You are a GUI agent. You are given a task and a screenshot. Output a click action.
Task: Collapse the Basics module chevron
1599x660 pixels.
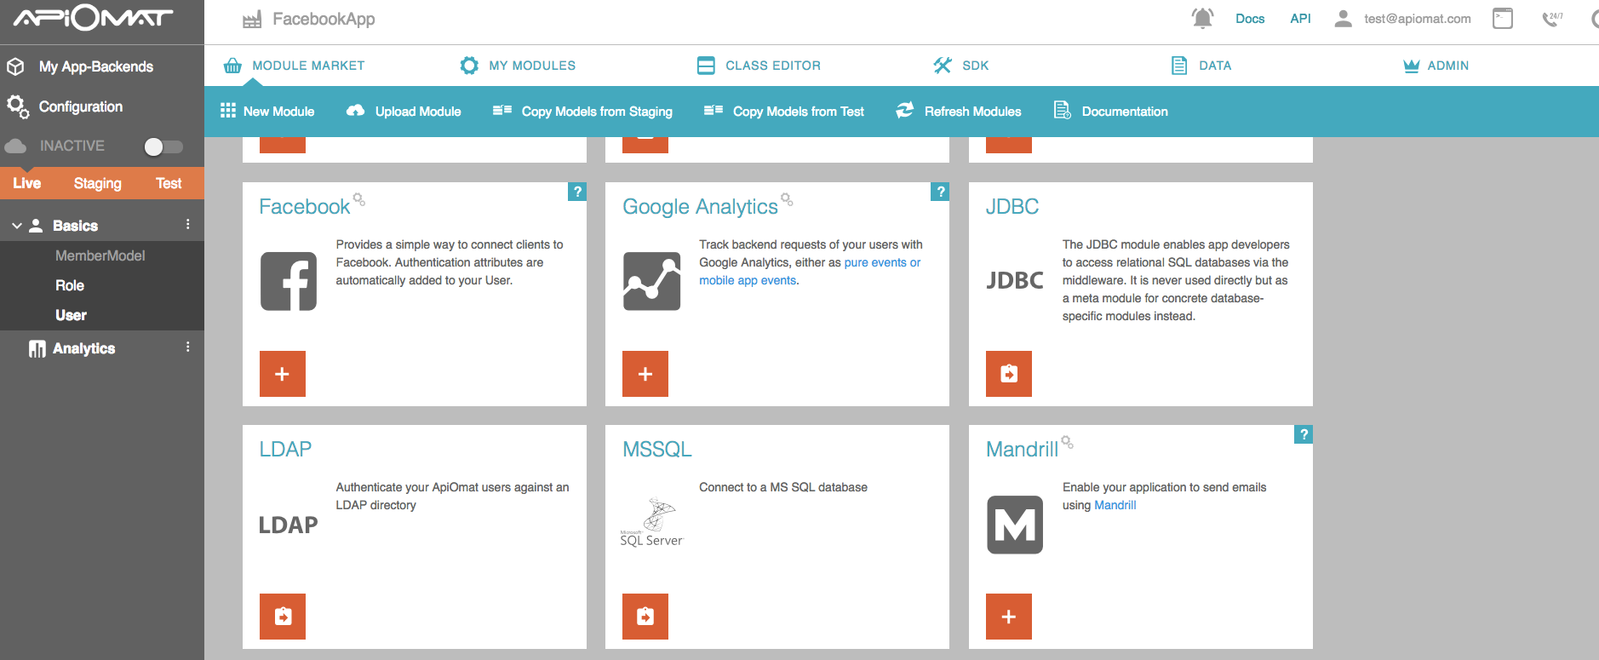[16, 226]
